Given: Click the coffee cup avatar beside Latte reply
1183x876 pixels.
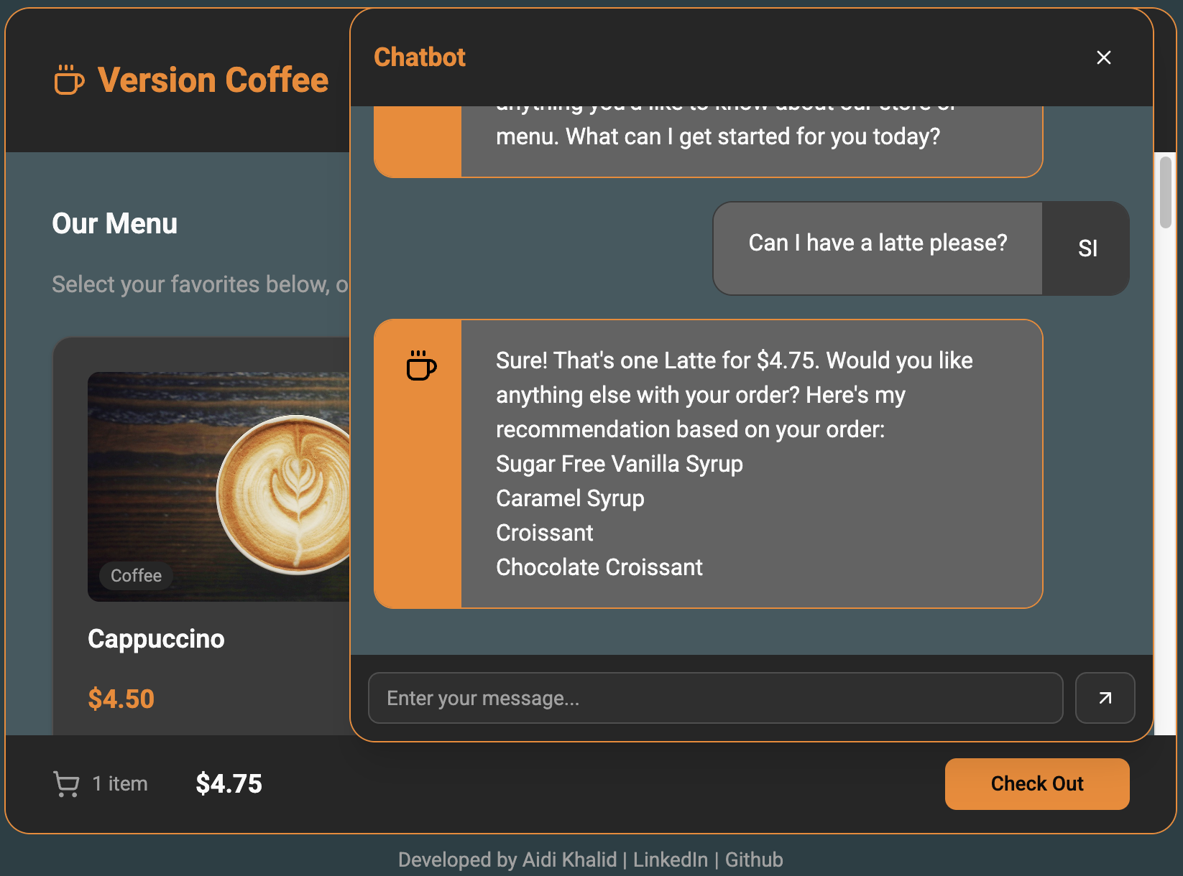Looking at the screenshot, I should (x=420, y=366).
